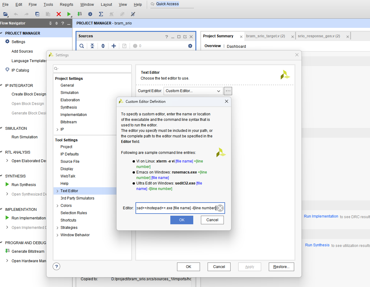Select General under Project Settings

tap(67, 85)
